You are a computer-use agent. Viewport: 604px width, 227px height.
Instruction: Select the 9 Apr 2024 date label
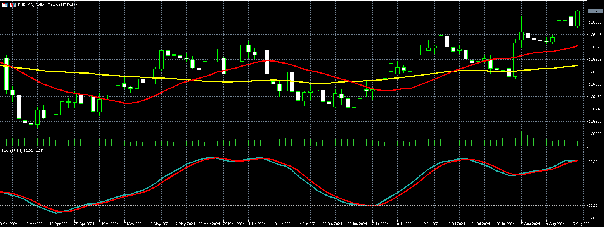click(x=9, y=224)
